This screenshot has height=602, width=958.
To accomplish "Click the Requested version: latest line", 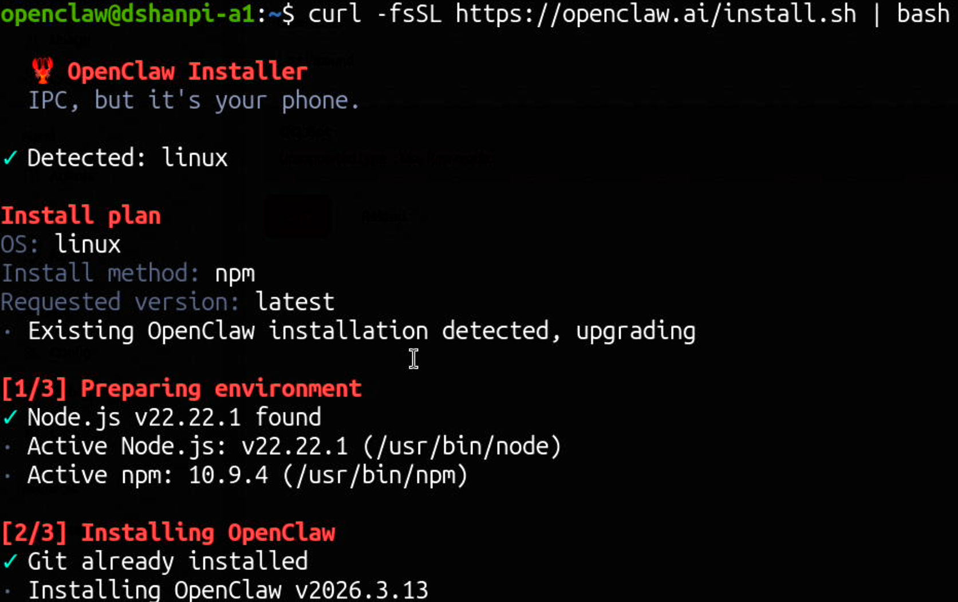I will 167,302.
